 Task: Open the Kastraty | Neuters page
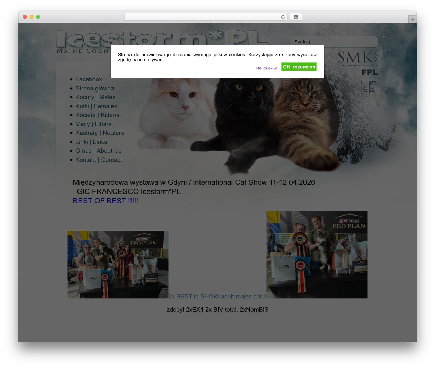pos(100,133)
